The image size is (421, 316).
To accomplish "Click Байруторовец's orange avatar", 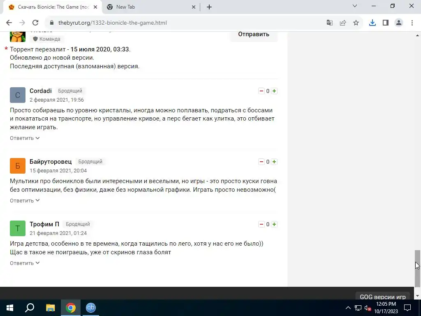I will click(18, 165).
